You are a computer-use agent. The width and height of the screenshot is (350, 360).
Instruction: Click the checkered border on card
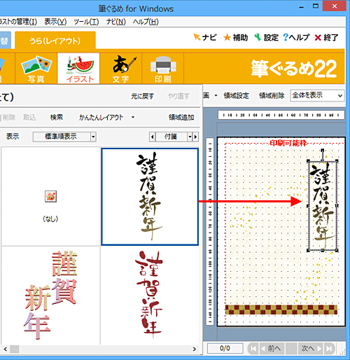pos(281,310)
